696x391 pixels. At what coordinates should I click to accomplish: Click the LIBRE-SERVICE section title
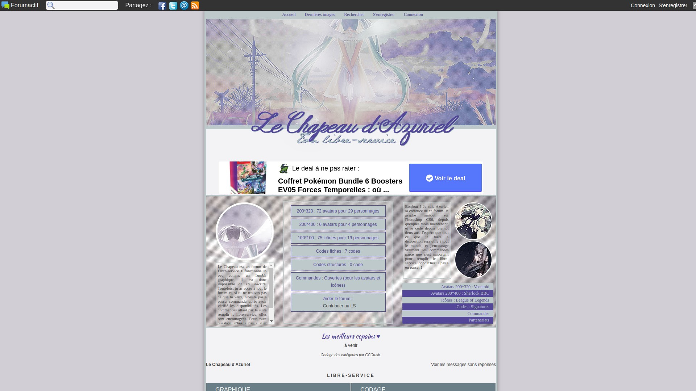(x=351, y=375)
